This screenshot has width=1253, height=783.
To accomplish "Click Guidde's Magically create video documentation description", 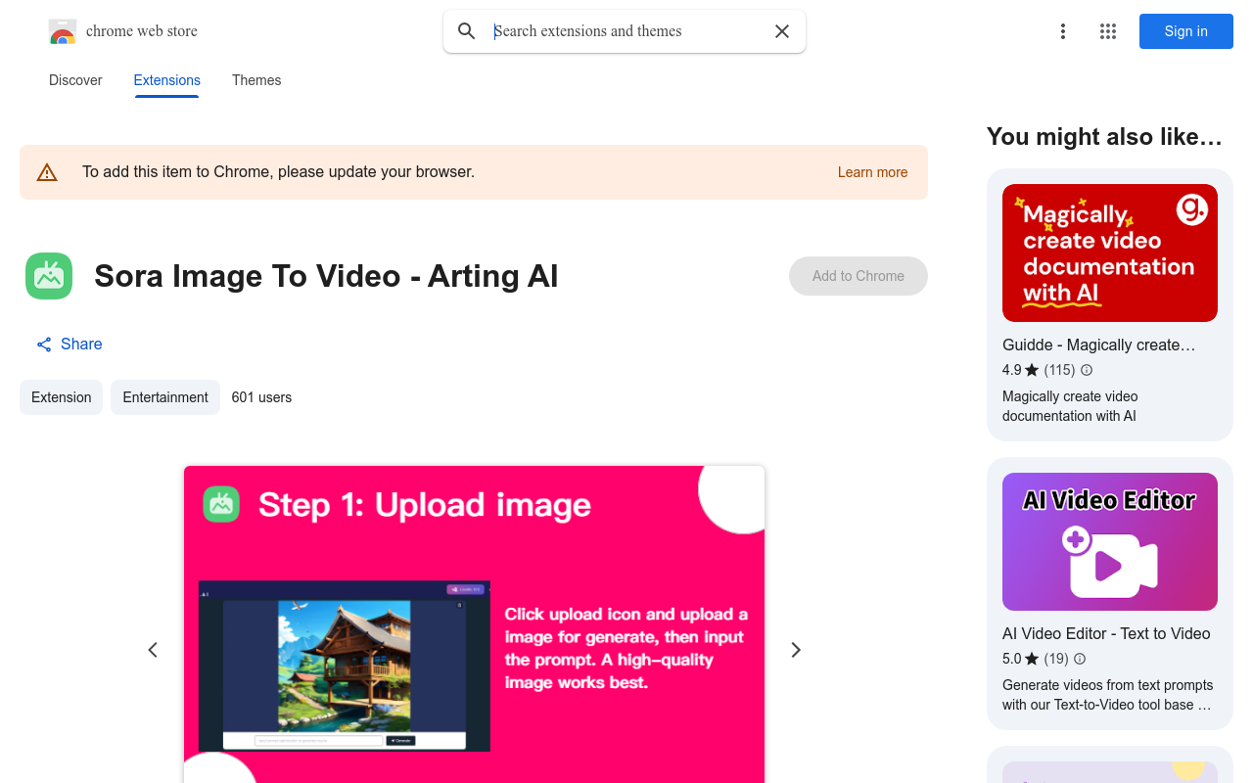I will pos(1070,406).
